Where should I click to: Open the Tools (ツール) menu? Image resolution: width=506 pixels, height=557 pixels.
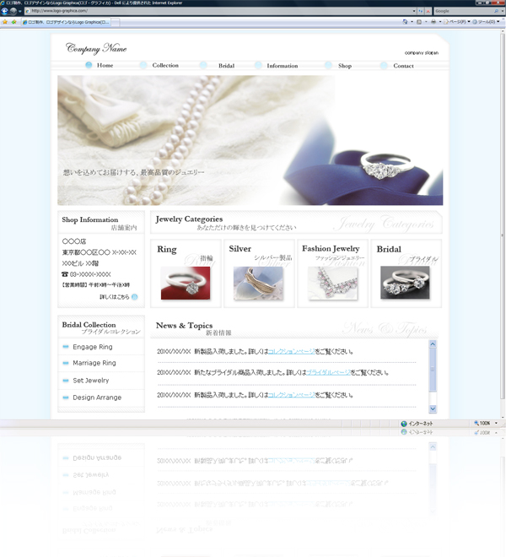486,22
